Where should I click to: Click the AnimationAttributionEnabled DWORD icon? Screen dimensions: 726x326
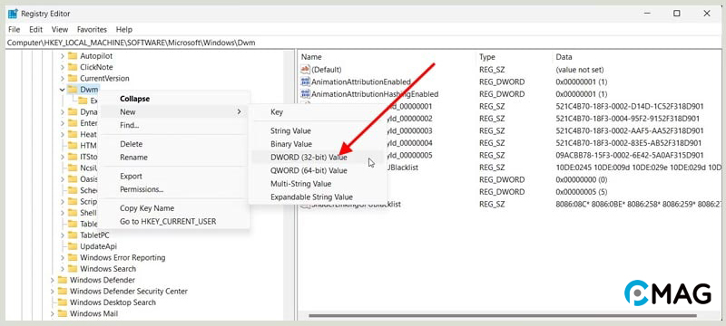click(x=305, y=81)
